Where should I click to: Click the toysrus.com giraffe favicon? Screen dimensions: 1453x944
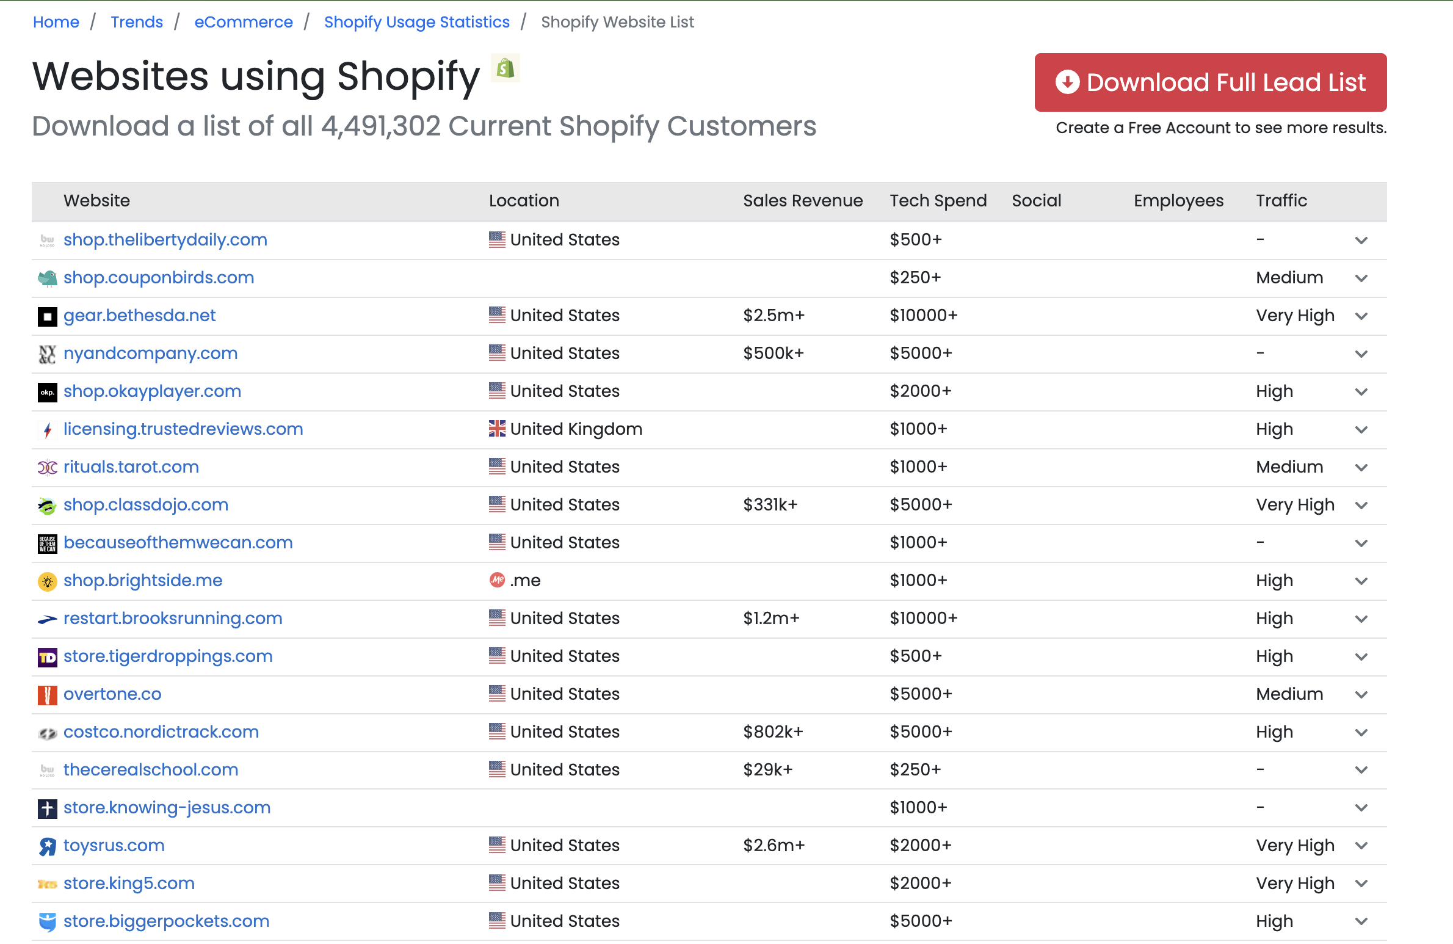tap(47, 846)
